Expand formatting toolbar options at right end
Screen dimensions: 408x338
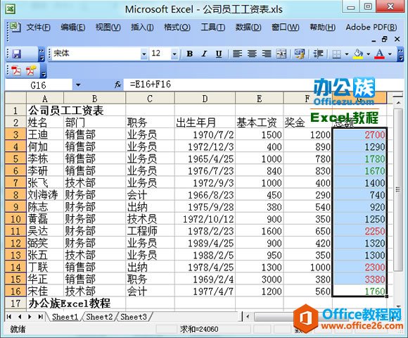tap(401, 54)
